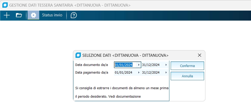Open the Data pagamento end date picker arrow
The width and height of the screenshot is (251, 109).
(x=166, y=73)
